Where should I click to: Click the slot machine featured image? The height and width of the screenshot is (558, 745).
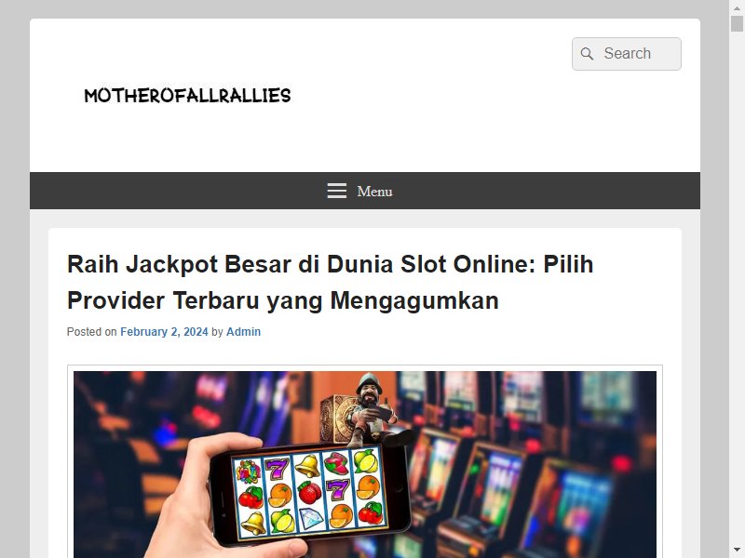point(365,464)
